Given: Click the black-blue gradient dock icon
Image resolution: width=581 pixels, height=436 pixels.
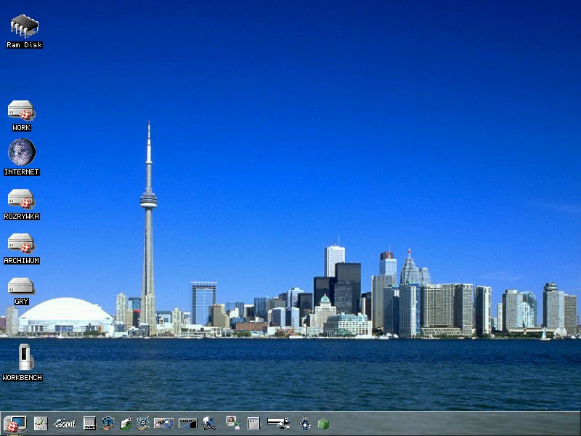Looking at the screenshot, I should pyautogui.click(x=188, y=424).
